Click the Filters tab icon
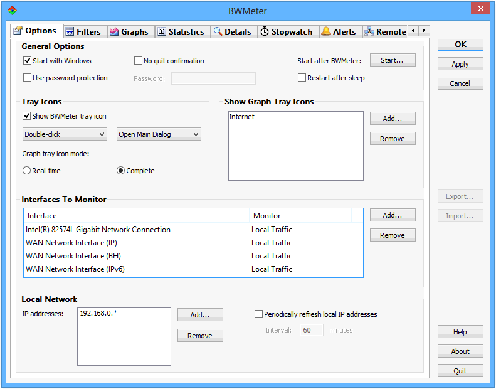Viewport: 496px width, 389px height. (70, 31)
